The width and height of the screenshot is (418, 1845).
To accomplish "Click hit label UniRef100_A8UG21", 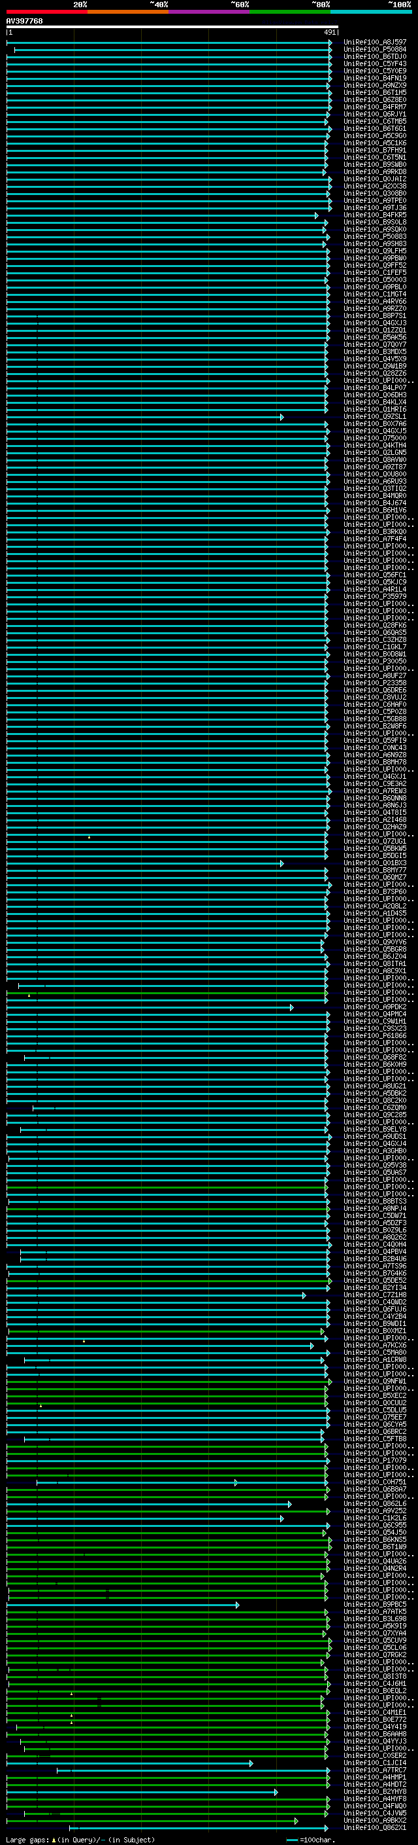I will (x=375, y=1086).
